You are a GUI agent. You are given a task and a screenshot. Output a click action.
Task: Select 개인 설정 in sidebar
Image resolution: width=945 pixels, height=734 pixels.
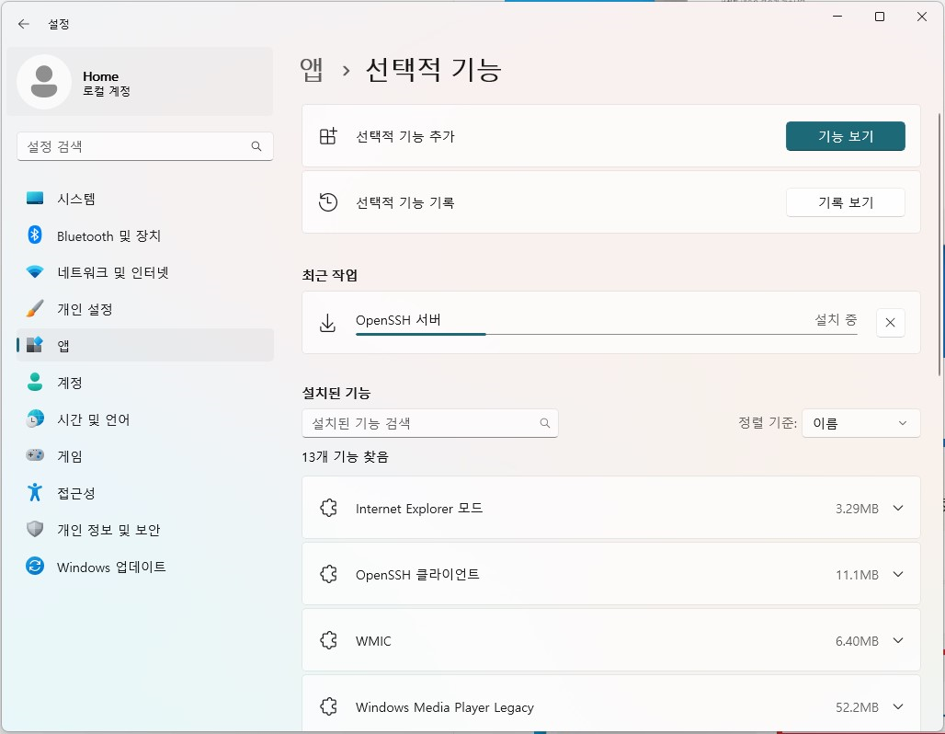point(145,309)
